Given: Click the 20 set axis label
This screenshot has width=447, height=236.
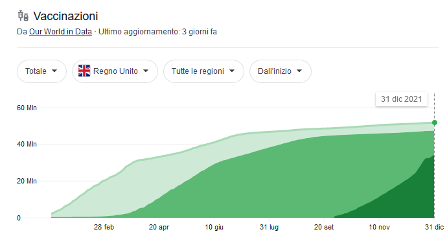Looking at the screenshot, I should click(x=324, y=227).
